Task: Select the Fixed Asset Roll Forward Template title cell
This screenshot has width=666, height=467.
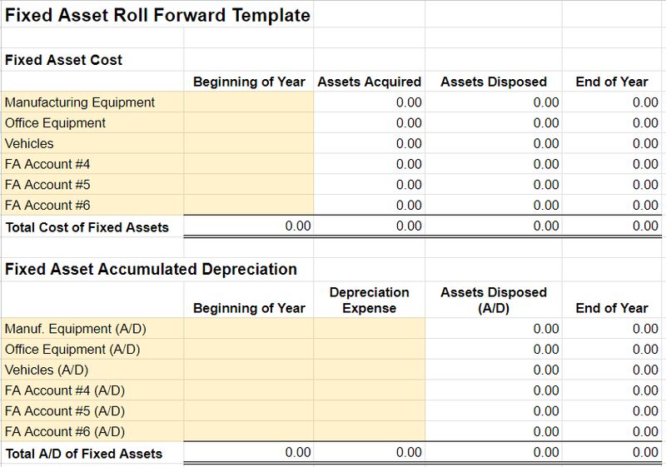Action: (x=157, y=15)
